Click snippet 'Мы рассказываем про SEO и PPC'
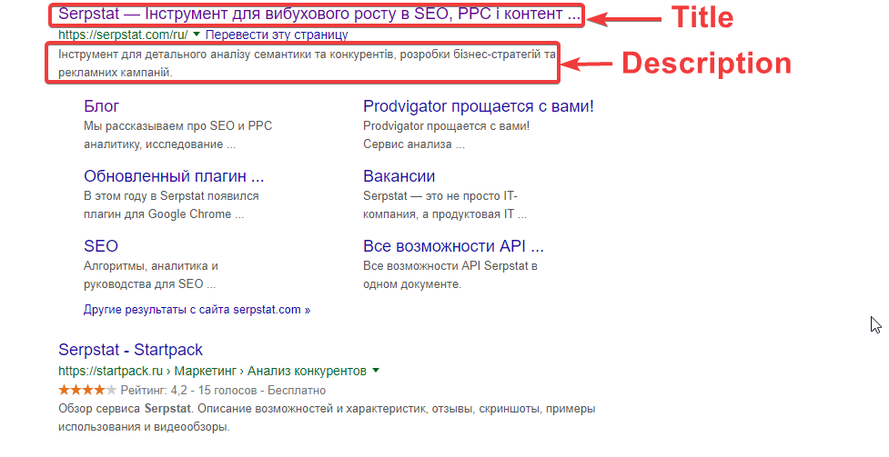 pos(178,125)
